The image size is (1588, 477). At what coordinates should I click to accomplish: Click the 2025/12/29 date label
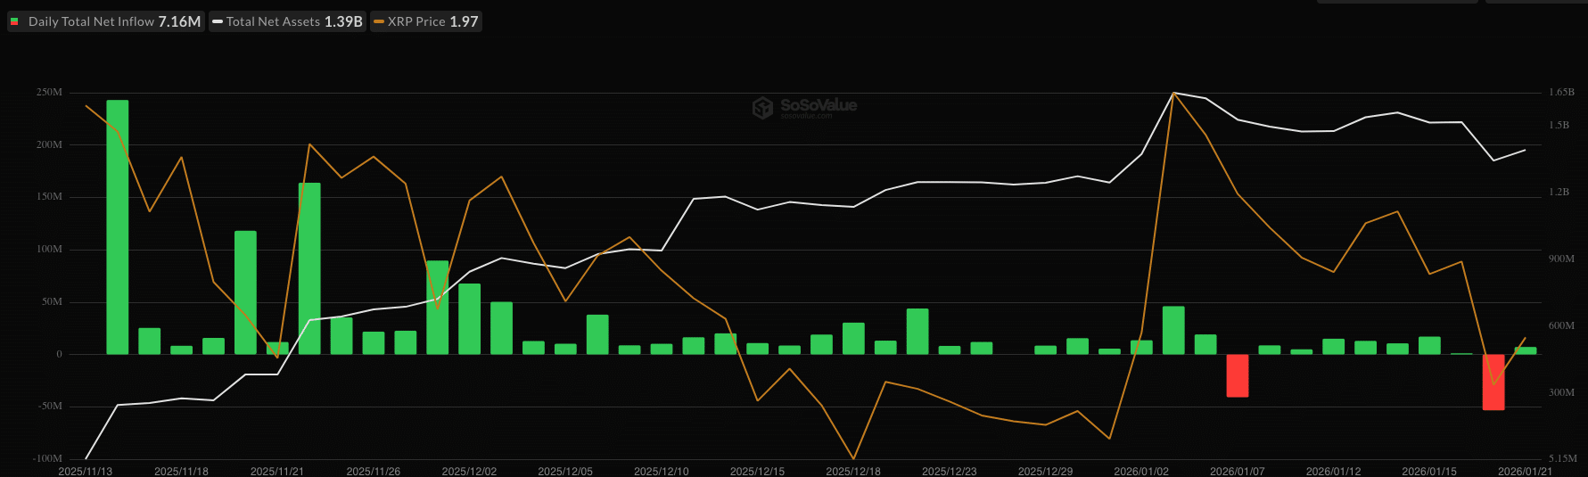(1046, 471)
